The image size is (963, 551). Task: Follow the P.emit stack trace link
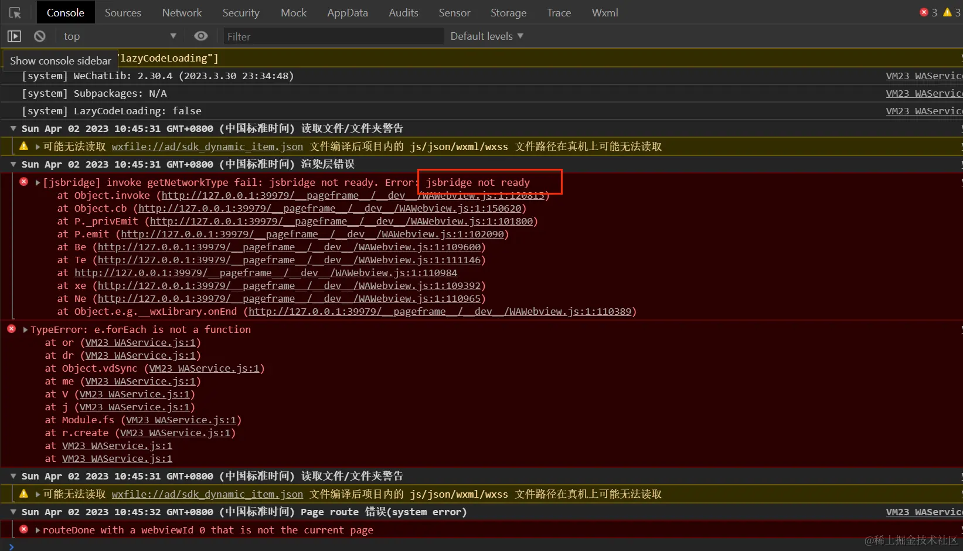pos(312,234)
